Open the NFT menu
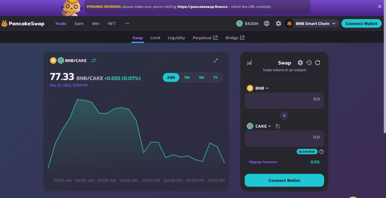This screenshot has width=386, height=198. 112,24
